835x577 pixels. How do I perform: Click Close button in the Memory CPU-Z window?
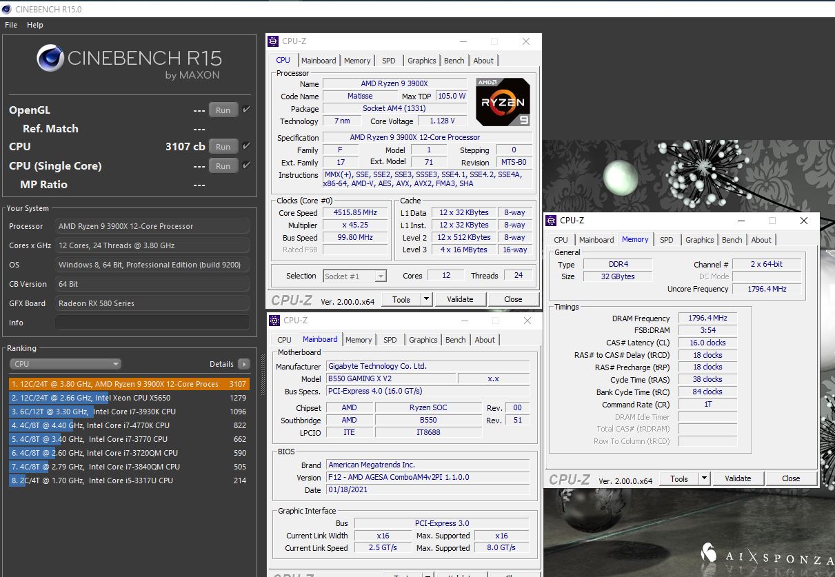791,478
